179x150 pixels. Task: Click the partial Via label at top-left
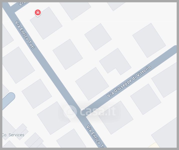(22, 4)
